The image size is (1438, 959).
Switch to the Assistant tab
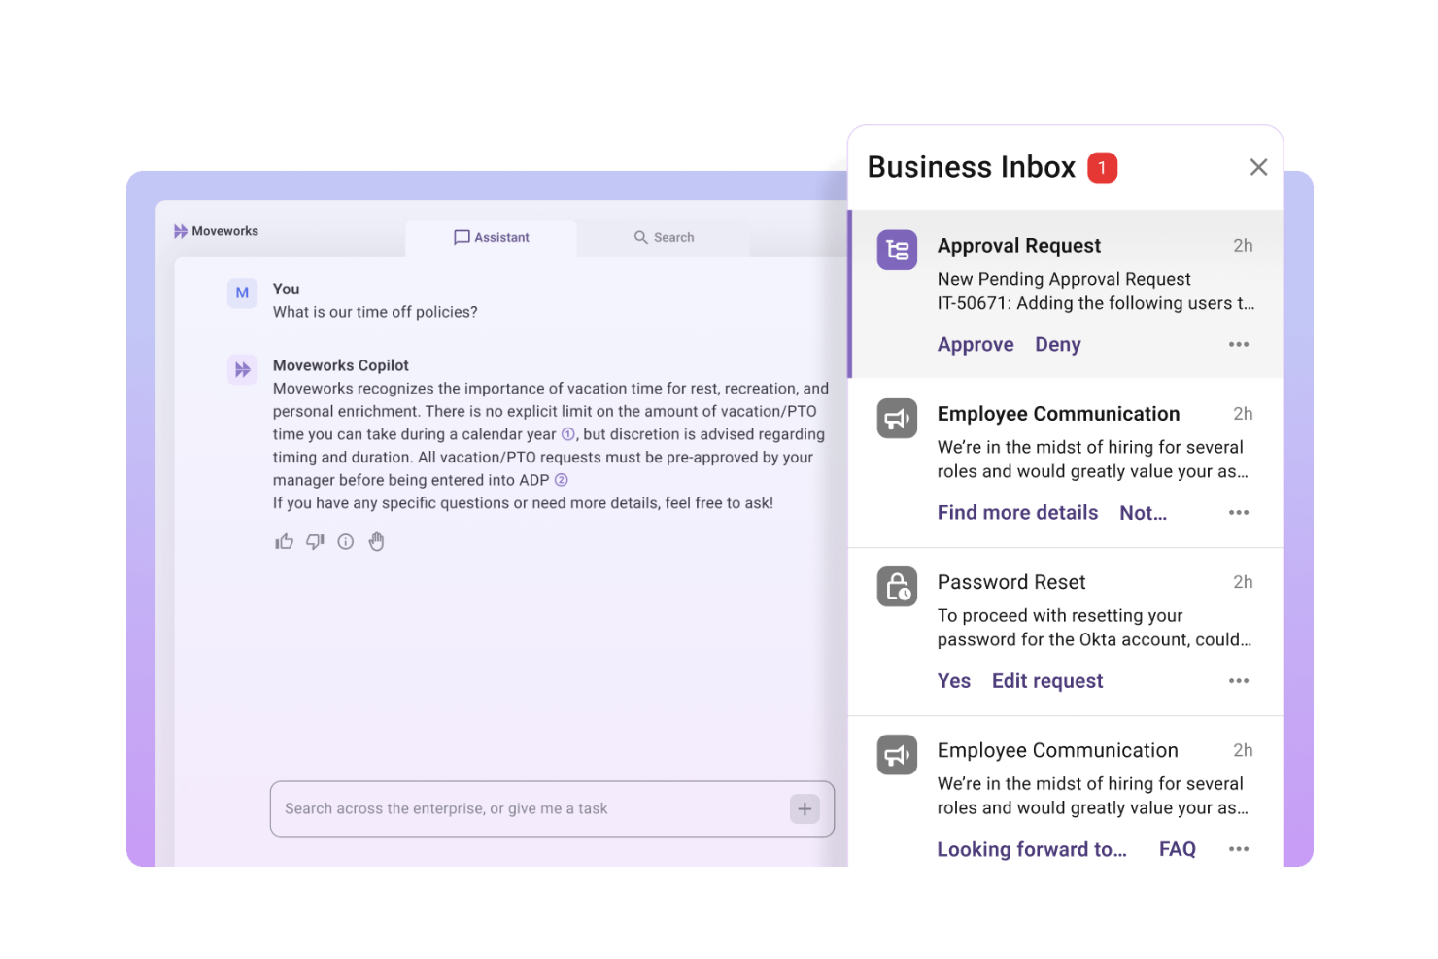(x=492, y=237)
